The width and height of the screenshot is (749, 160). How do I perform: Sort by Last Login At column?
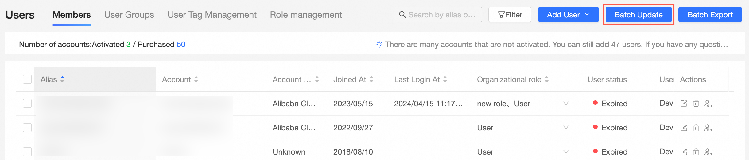point(445,79)
